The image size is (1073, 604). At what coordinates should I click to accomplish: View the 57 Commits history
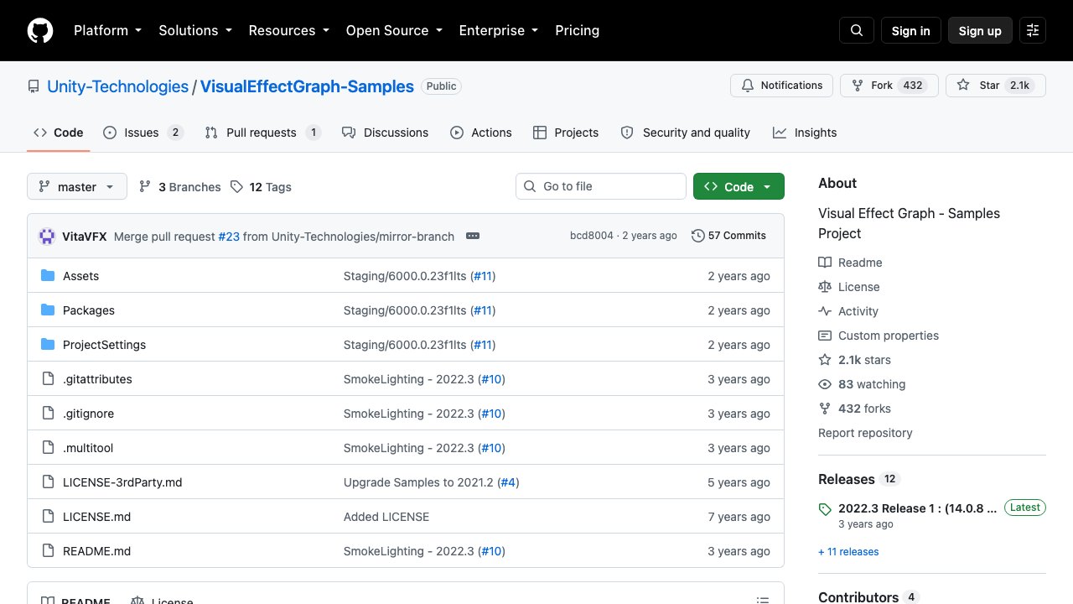pyautogui.click(x=728, y=236)
